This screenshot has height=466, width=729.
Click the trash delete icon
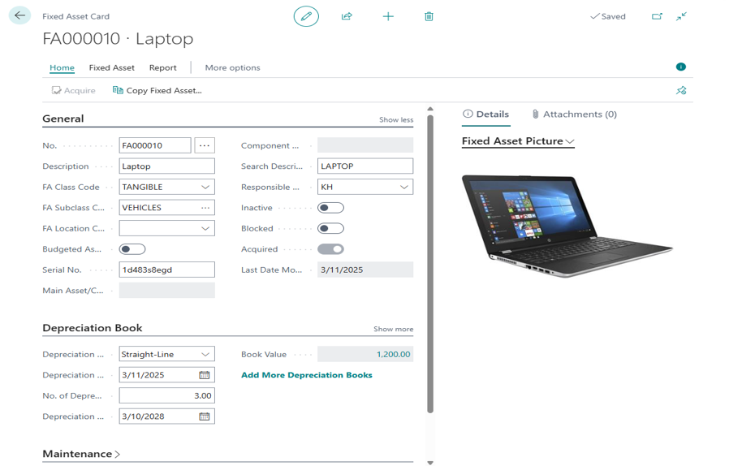tap(429, 16)
